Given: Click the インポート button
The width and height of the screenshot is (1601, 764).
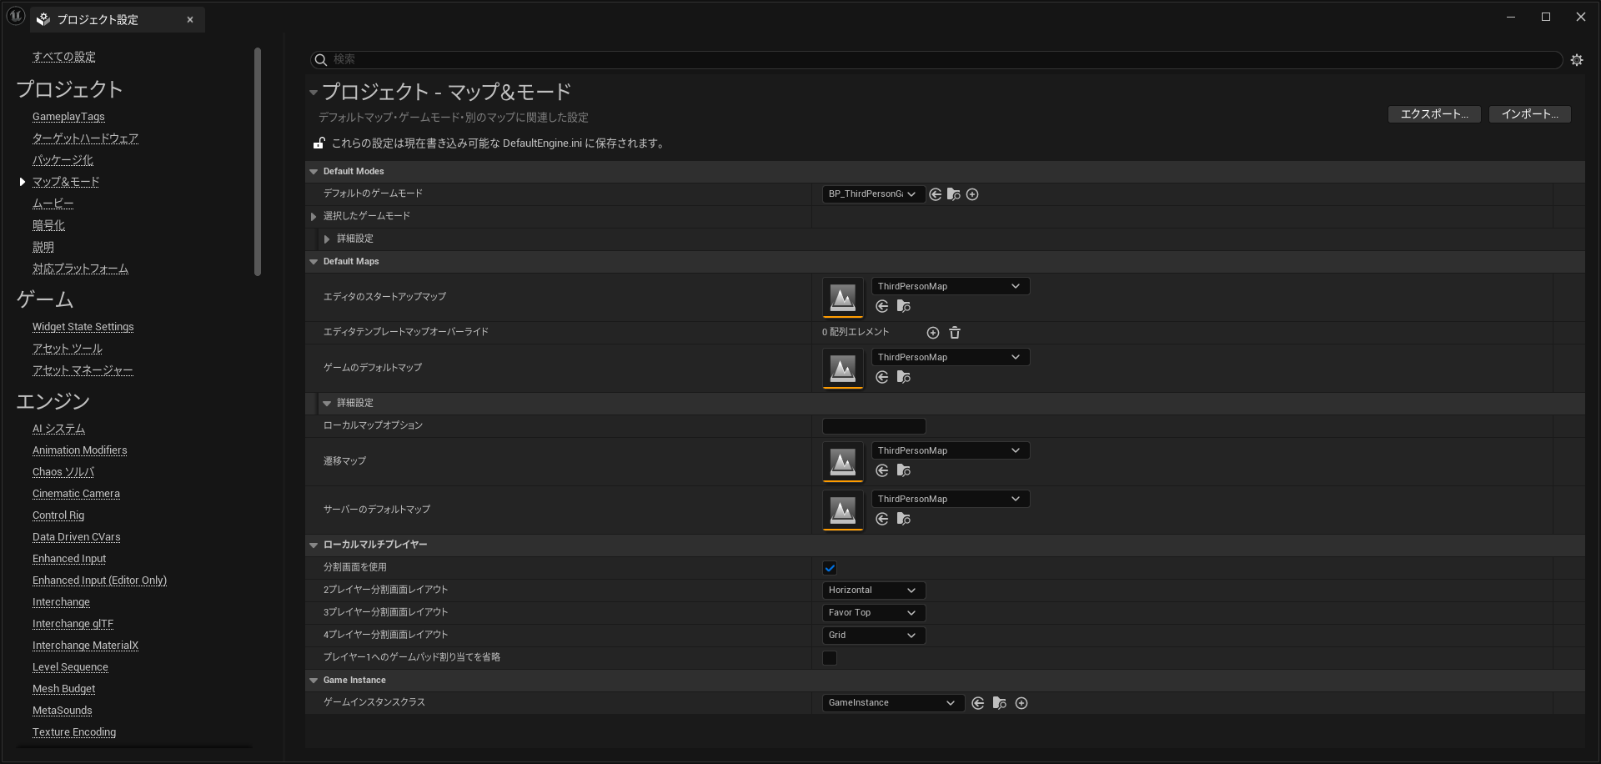Looking at the screenshot, I should 1529,114.
